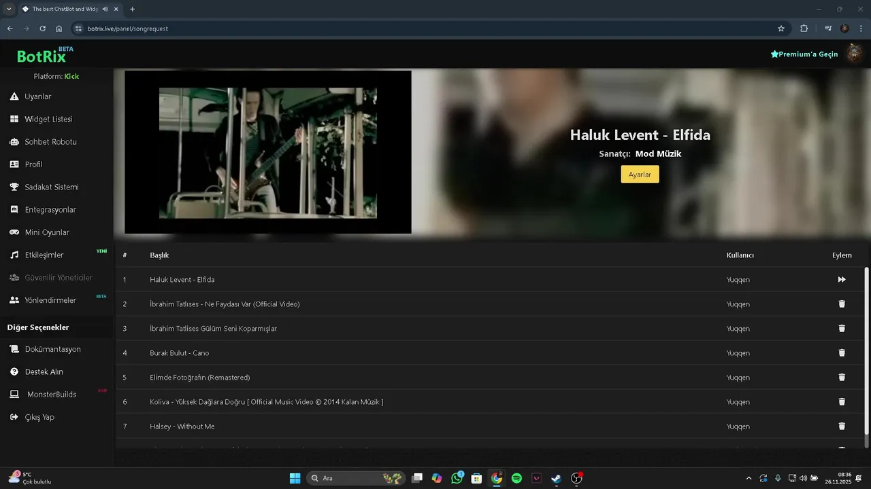Open OBS Studio from the taskbar
871x489 pixels.
click(576, 478)
